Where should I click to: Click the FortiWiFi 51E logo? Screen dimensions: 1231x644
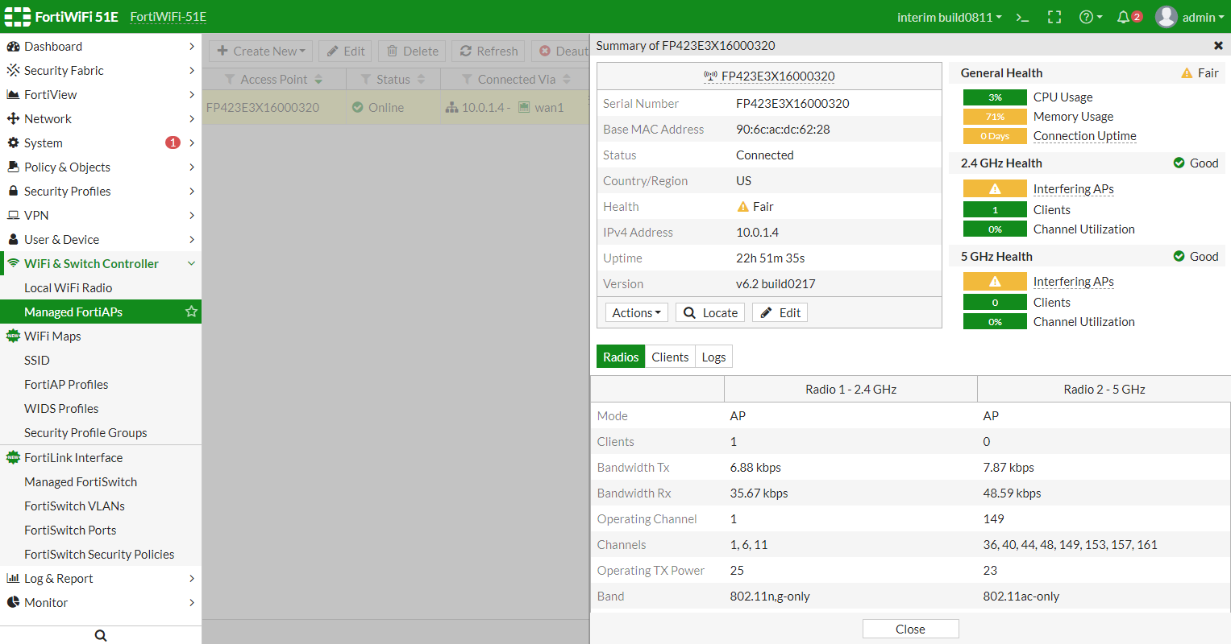(x=62, y=17)
